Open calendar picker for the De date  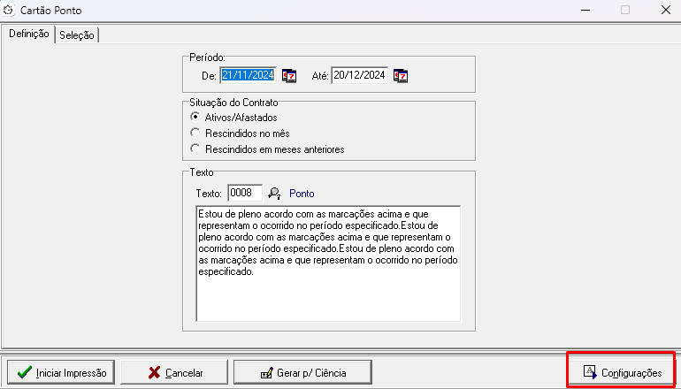click(x=289, y=76)
